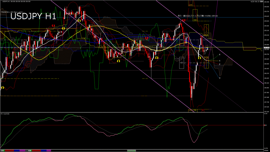Select the large USDJPY H1 title text

point(33,17)
